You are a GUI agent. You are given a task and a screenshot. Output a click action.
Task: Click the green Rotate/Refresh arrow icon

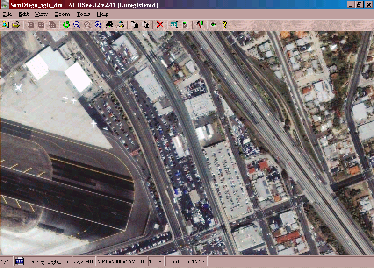pyautogui.click(x=66, y=25)
